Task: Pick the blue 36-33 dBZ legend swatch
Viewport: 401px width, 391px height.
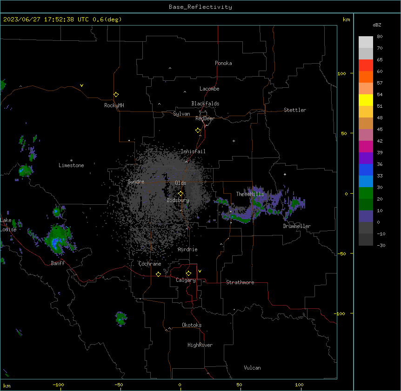Action: click(x=366, y=169)
